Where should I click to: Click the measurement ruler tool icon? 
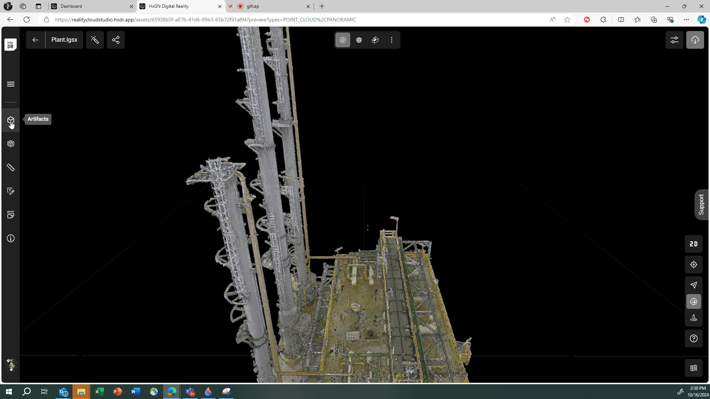[x=11, y=168]
